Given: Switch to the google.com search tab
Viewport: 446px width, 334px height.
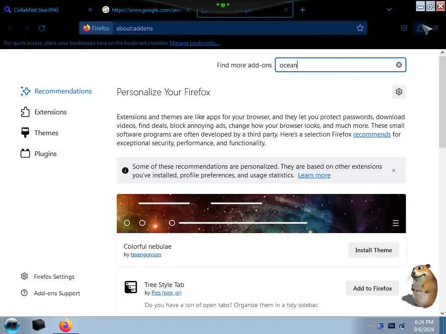Looking at the screenshot, I should pos(146,10).
